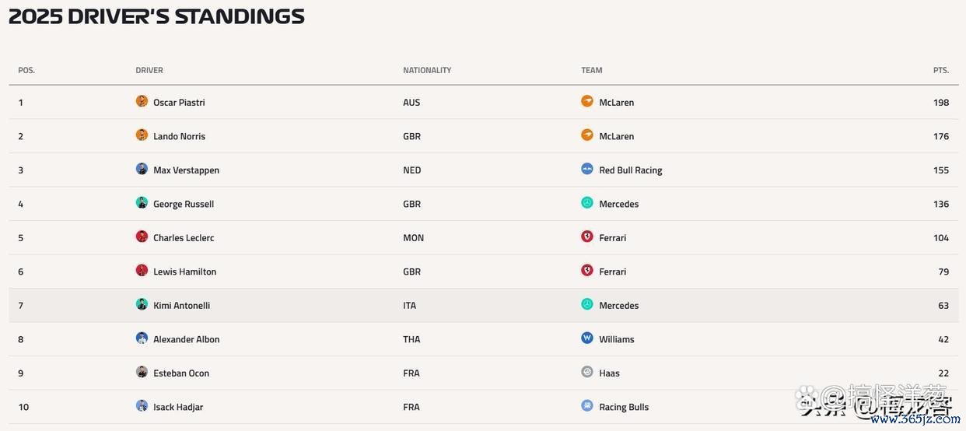
Task: Click Charles Leclerc's Ferrari team logo
Action: (587, 237)
